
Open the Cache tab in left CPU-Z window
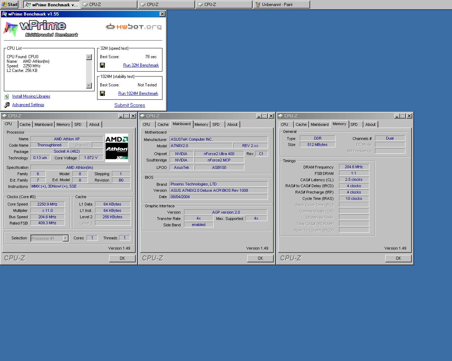[x=25, y=124]
